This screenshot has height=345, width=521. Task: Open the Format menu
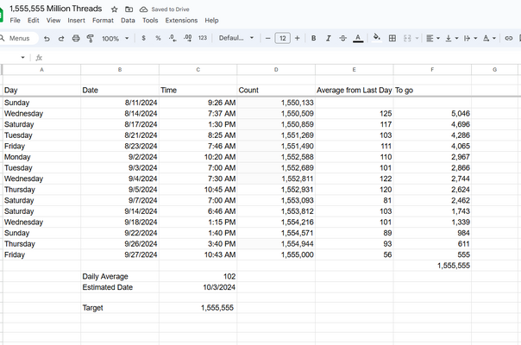click(x=103, y=21)
